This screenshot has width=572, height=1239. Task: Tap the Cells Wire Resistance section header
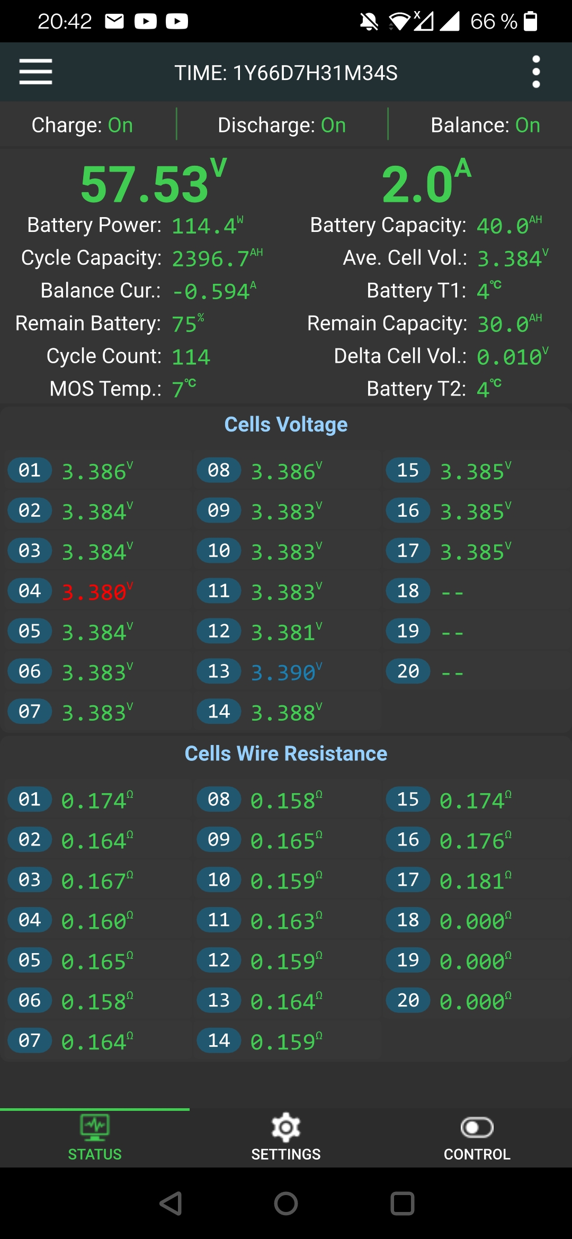click(286, 753)
